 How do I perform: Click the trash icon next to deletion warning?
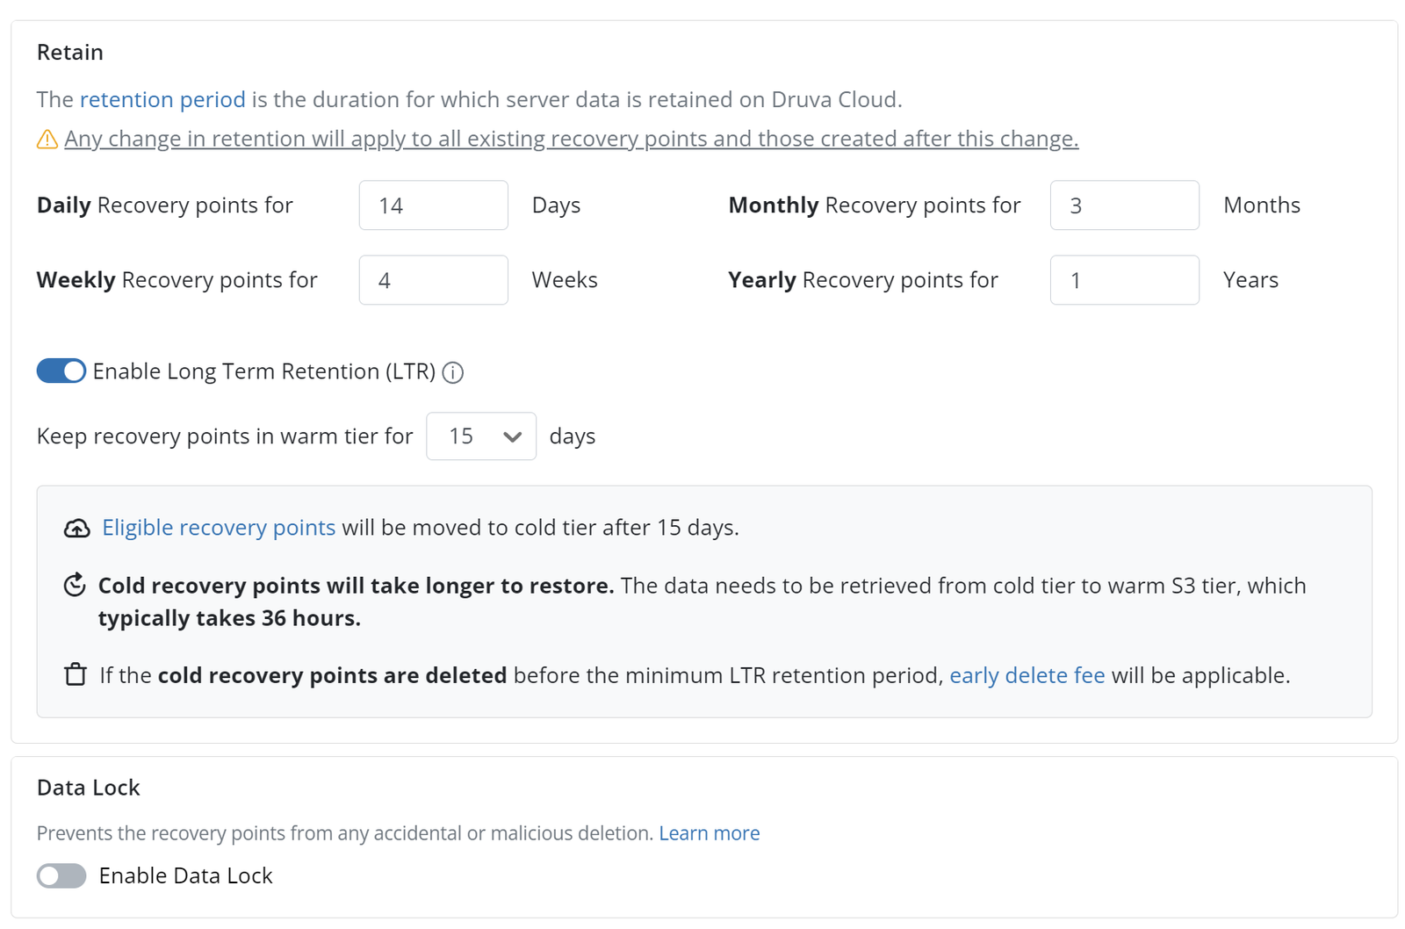(76, 675)
